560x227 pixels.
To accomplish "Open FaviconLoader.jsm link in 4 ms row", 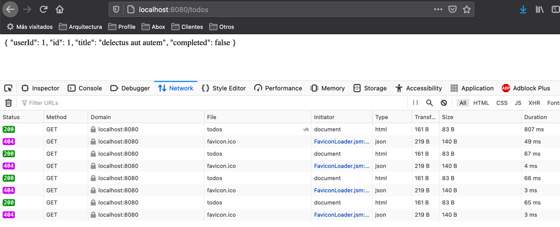I will (342, 166).
